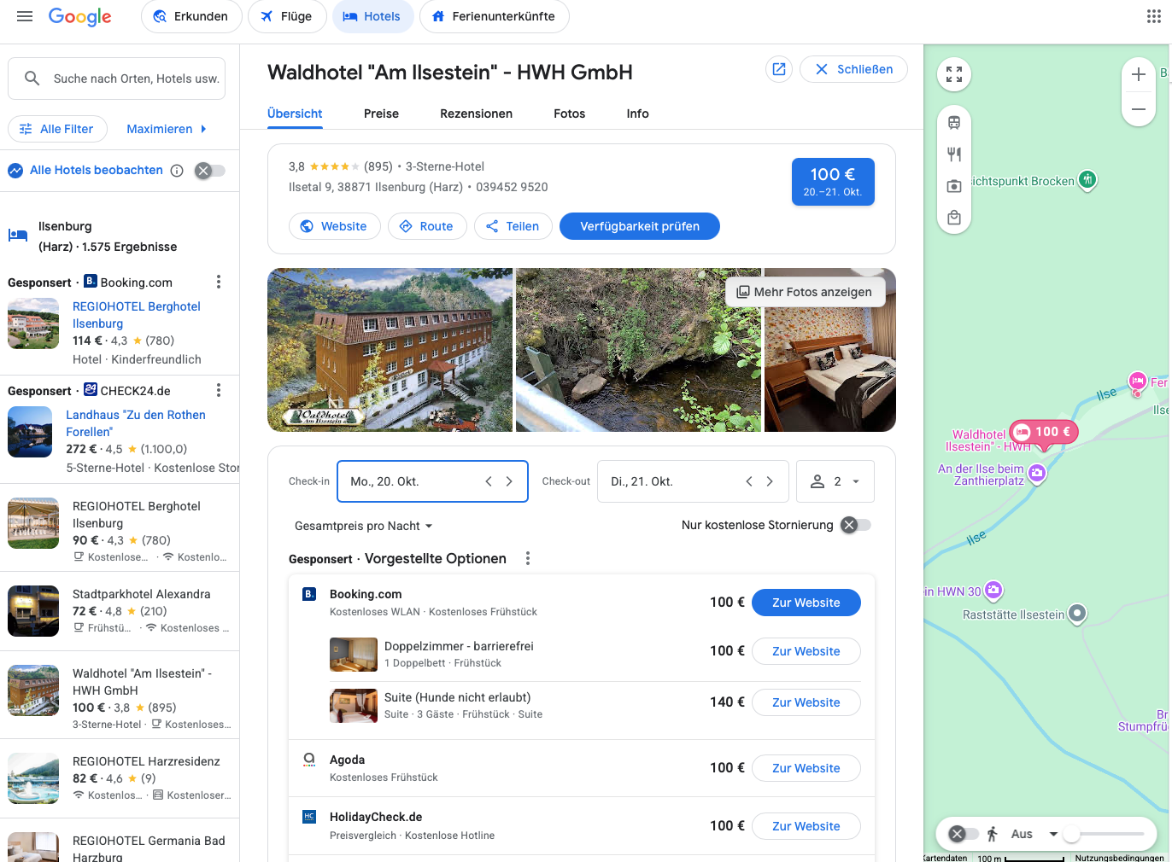The image size is (1172, 862).
Task: Enable the Alle Hotels beobachten toggle
Action: [x=210, y=171]
